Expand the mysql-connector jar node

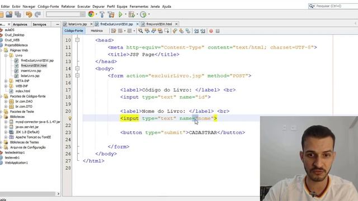(x=6, y=122)
